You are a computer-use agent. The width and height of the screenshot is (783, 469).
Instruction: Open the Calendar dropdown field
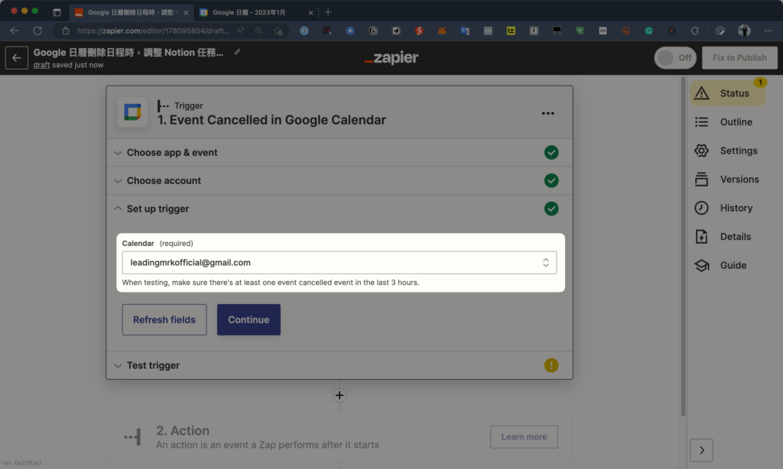339,263
